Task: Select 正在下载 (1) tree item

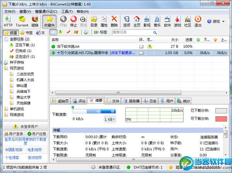Action: coord(25,45)
